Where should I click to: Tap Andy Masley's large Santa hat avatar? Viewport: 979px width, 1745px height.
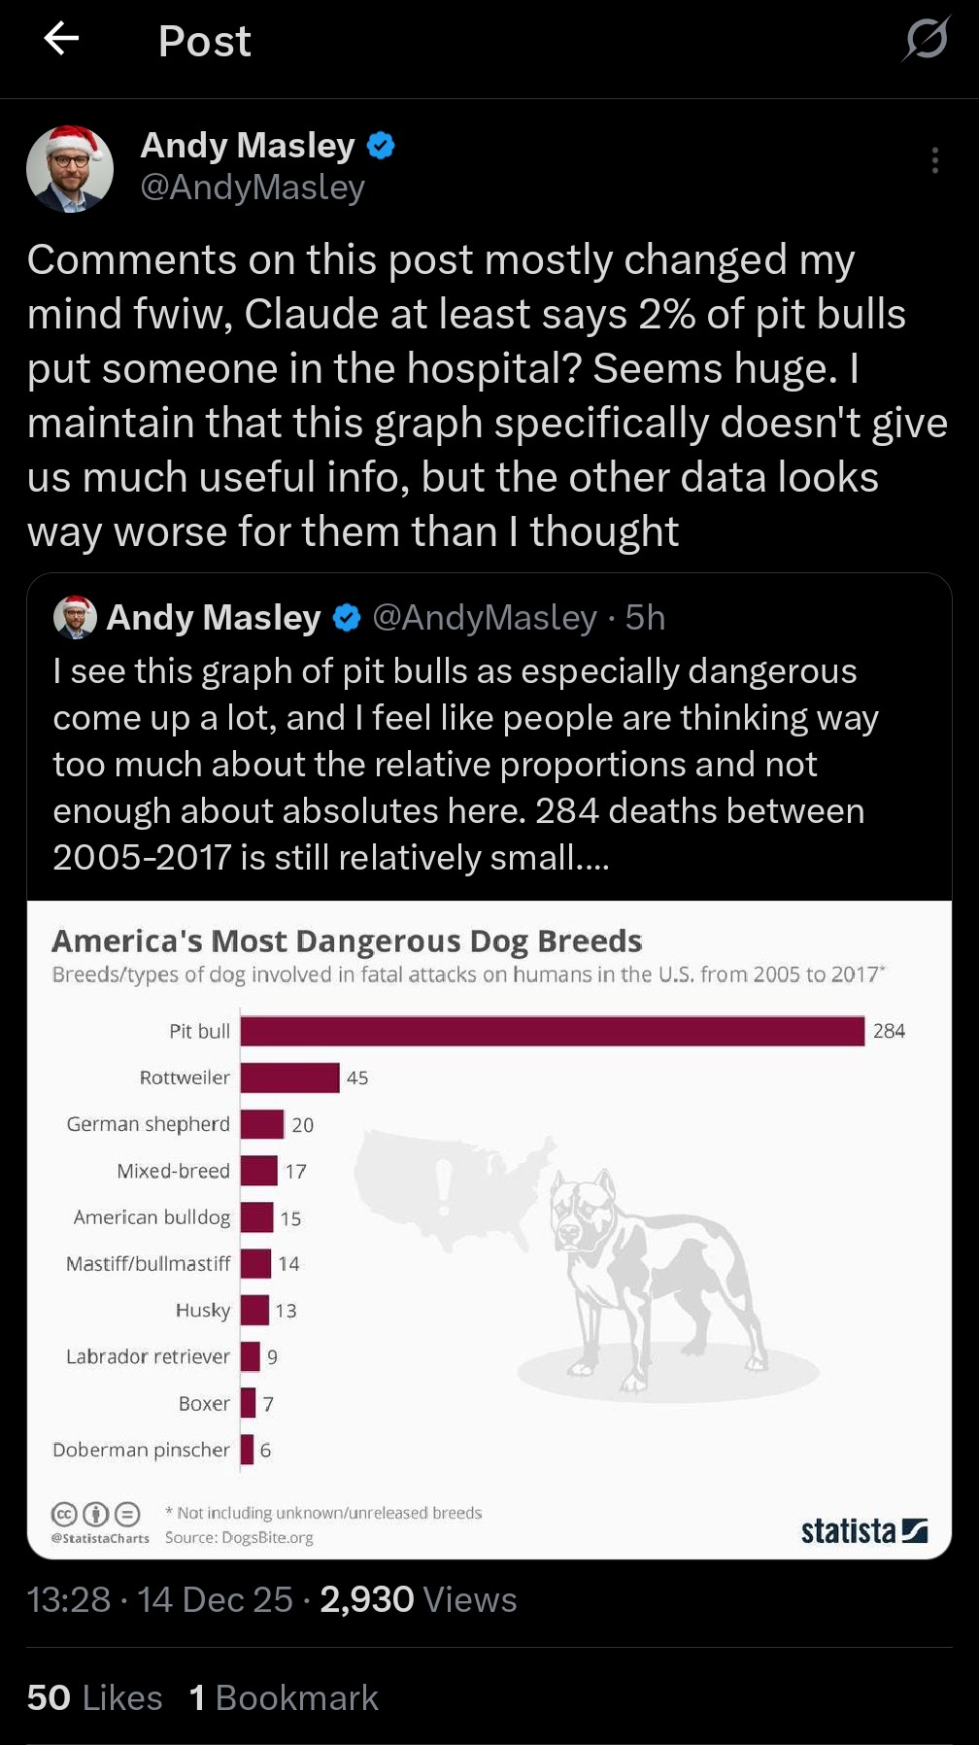point(70,169)
